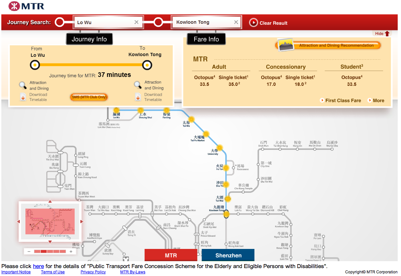Hide the results panel
The width and height of the screenshot is (401, 276).
point(383,33)
